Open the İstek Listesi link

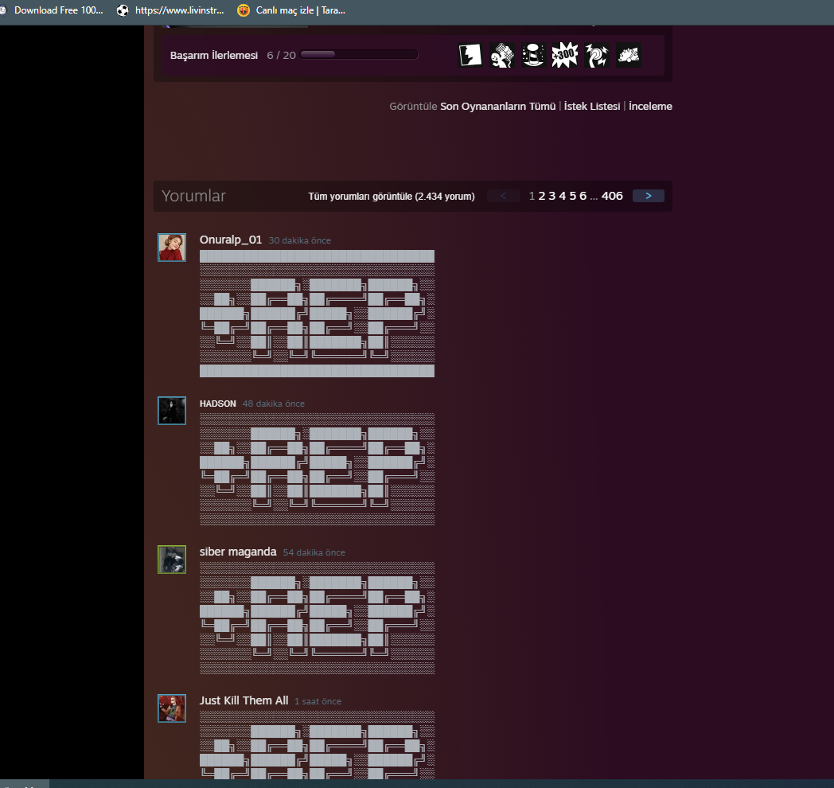click(591, 106)
